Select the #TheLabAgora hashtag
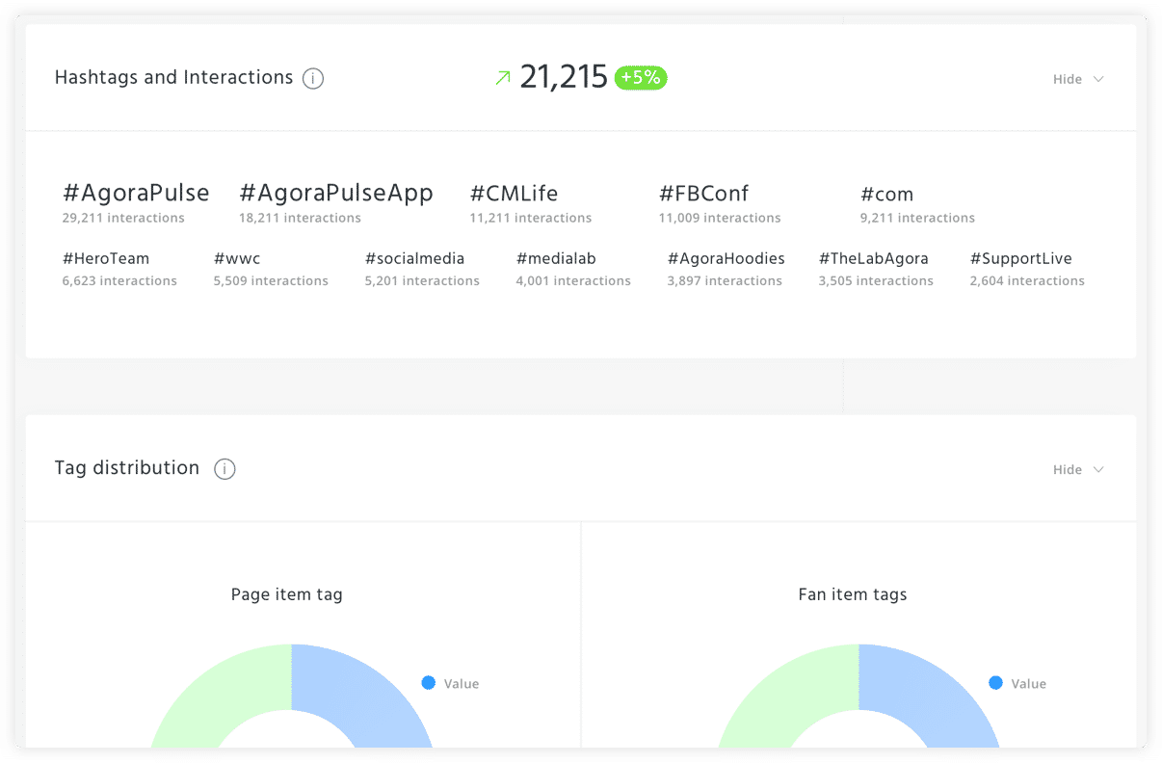This screenshot has width=1162, height=763. click(x=873, y=258)
